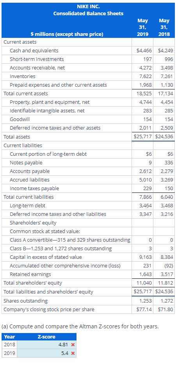Select the 2019 Inventories value 7,622
The image size is (178, 367).
coord(146,76)
